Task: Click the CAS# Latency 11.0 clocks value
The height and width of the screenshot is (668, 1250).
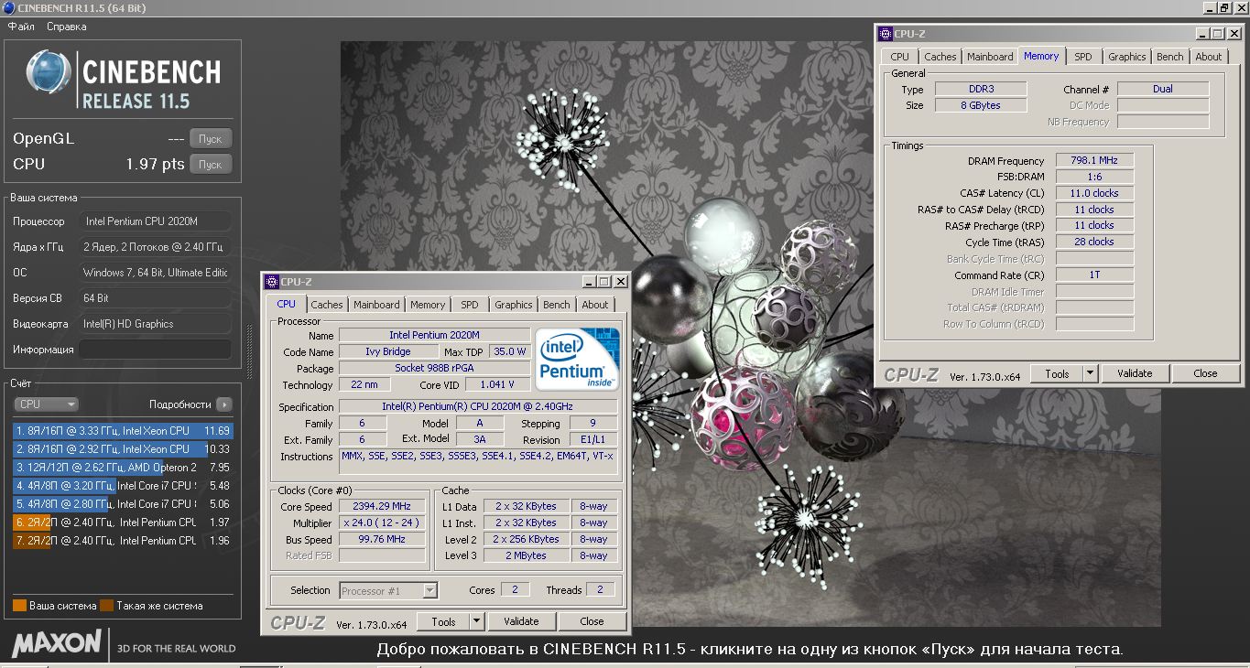Action: click(1094, 193)
